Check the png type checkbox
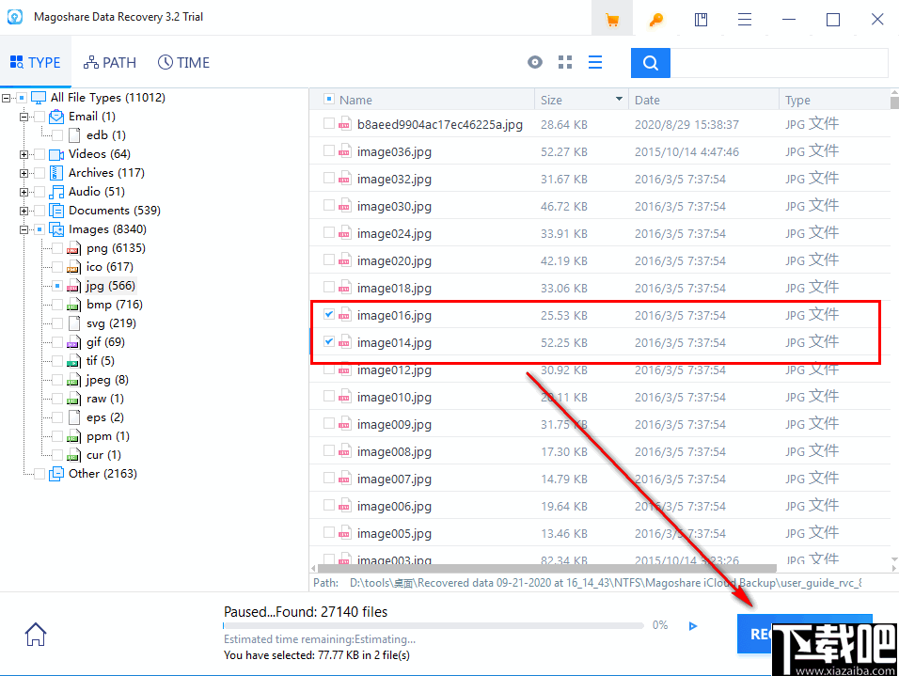 (x=57, y=248)
